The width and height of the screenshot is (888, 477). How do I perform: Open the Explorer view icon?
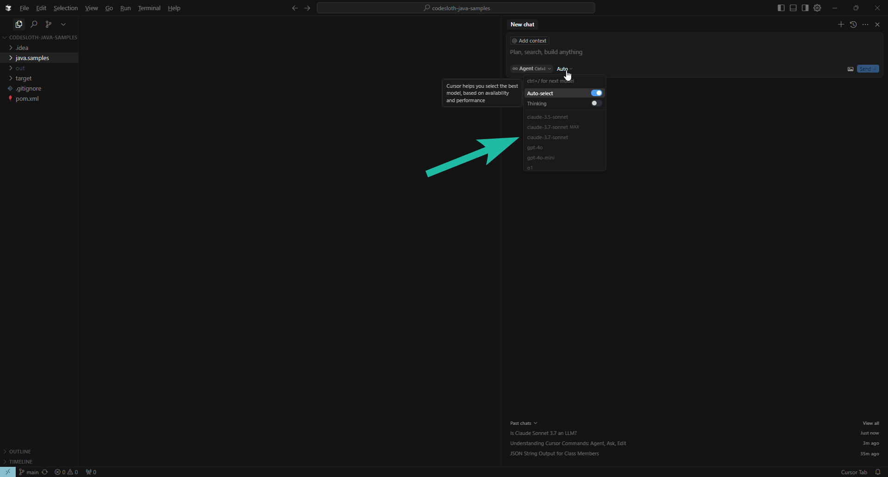[18, 24]
